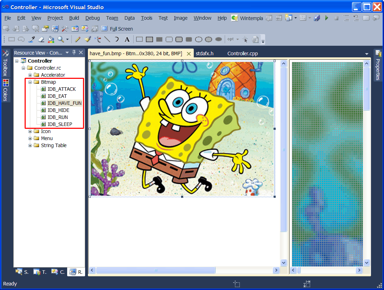Select the Airbrush tool
This screenshot has height=290, width=384.
pos(97,39)
